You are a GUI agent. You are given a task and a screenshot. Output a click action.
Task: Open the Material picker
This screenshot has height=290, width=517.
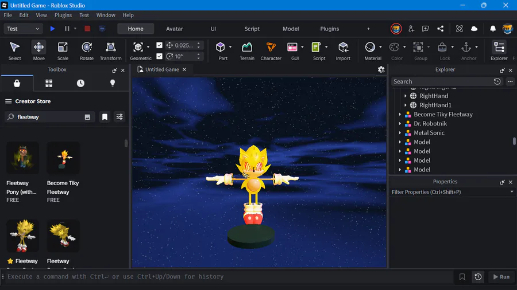pyautogui.click(x=370, y=48)
